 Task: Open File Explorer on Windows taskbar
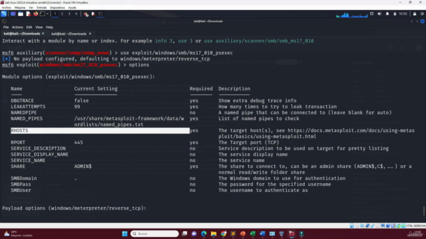[x=214, y=234]
